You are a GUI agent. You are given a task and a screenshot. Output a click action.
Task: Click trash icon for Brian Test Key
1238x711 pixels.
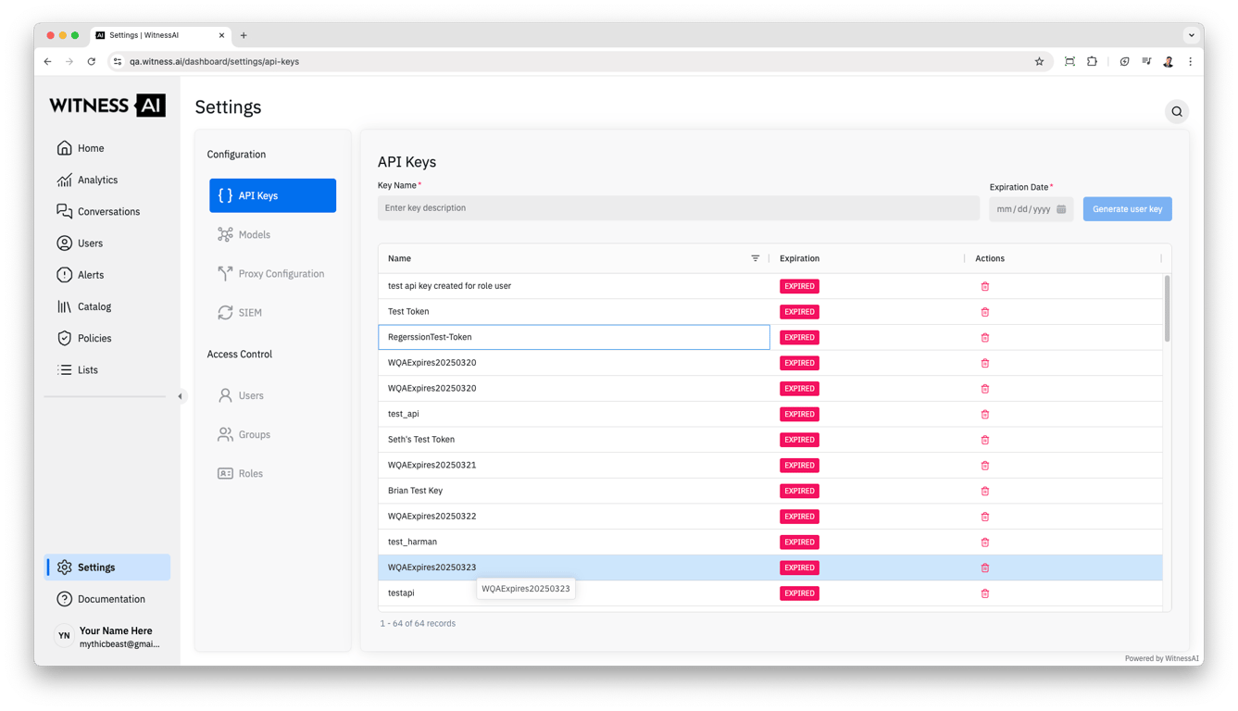(984, 492)
